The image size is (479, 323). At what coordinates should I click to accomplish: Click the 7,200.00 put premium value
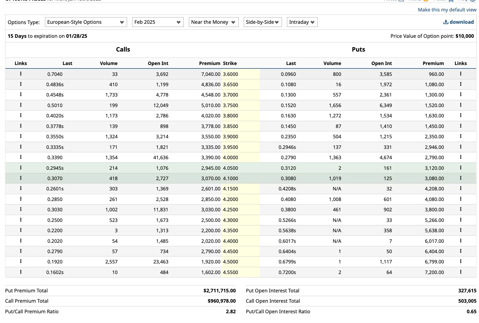click(x=434, y=272)
